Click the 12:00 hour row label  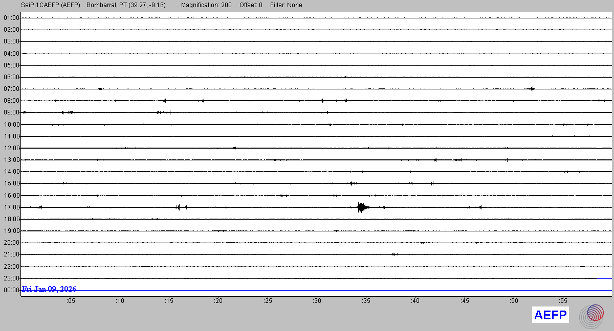(11, 148)
